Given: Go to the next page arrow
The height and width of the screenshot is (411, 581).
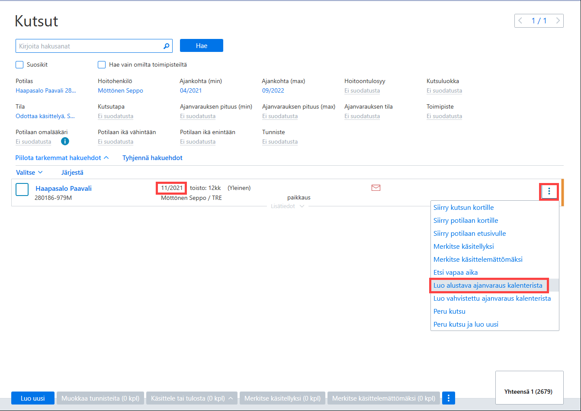Looking at the screenshot, I should point(558,21).
